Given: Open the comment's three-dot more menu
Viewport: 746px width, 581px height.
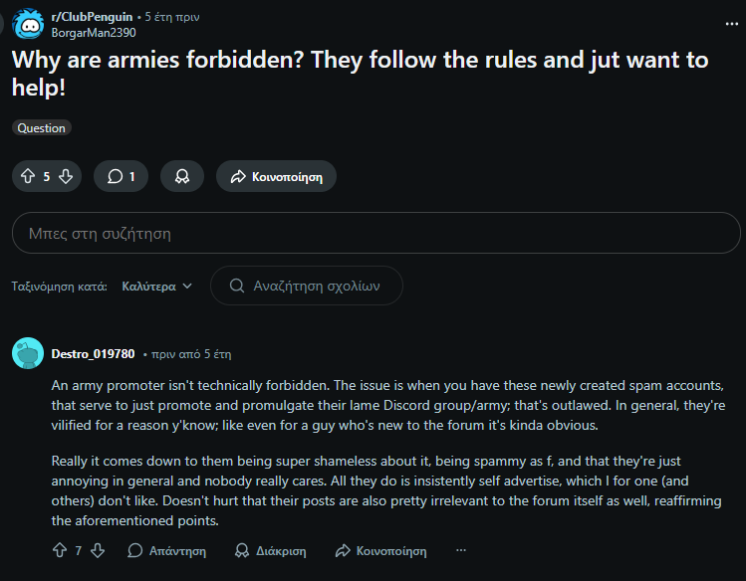Looking at the screenshot, I should coord(460,550).
